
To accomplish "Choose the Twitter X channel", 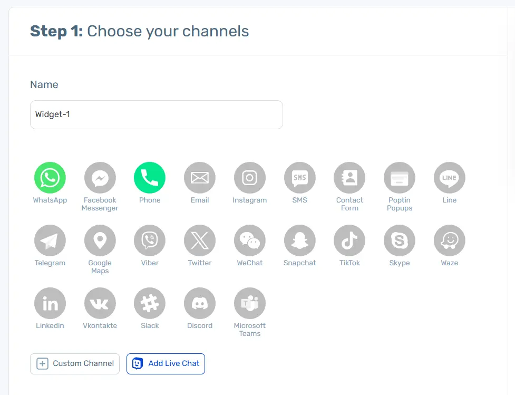I will click(x=200, y=240).
